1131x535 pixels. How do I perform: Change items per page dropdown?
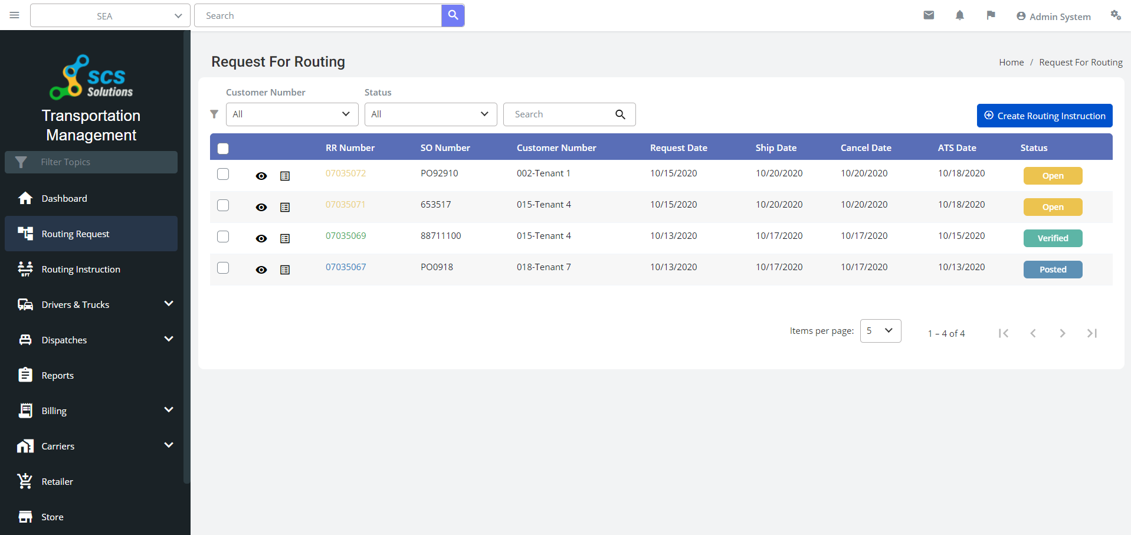coord(880,330)
